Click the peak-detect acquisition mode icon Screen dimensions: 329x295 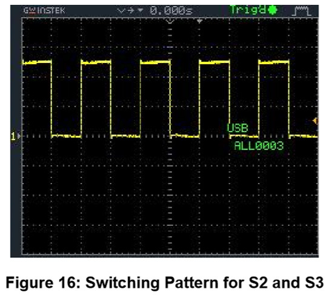(302, 11)
